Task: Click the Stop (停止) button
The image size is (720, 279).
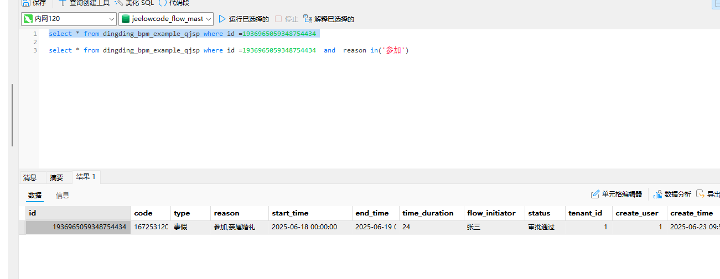Action: (287, 19)
